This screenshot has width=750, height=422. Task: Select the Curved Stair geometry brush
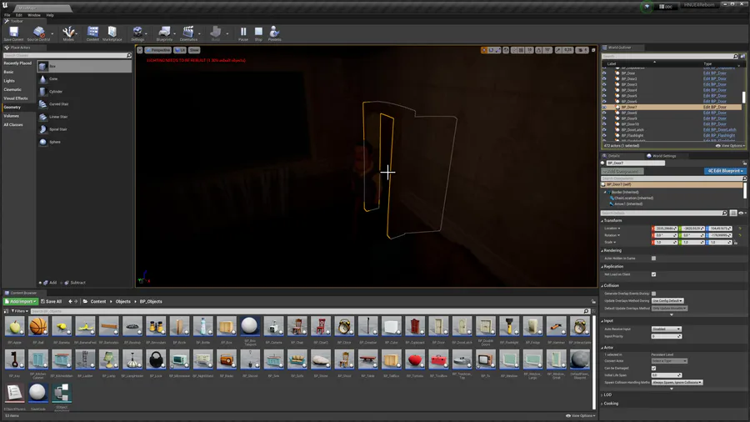(x=84, y=103)
